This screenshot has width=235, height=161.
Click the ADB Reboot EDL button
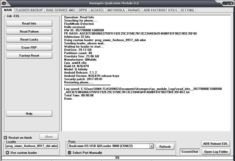coord(215,144)
